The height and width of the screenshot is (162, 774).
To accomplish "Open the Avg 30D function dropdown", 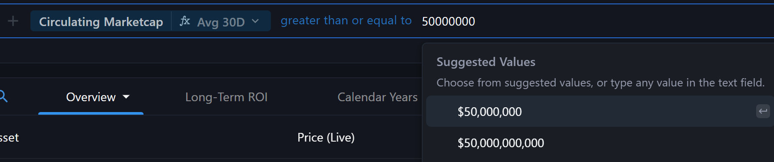I will tap(221, 21).
